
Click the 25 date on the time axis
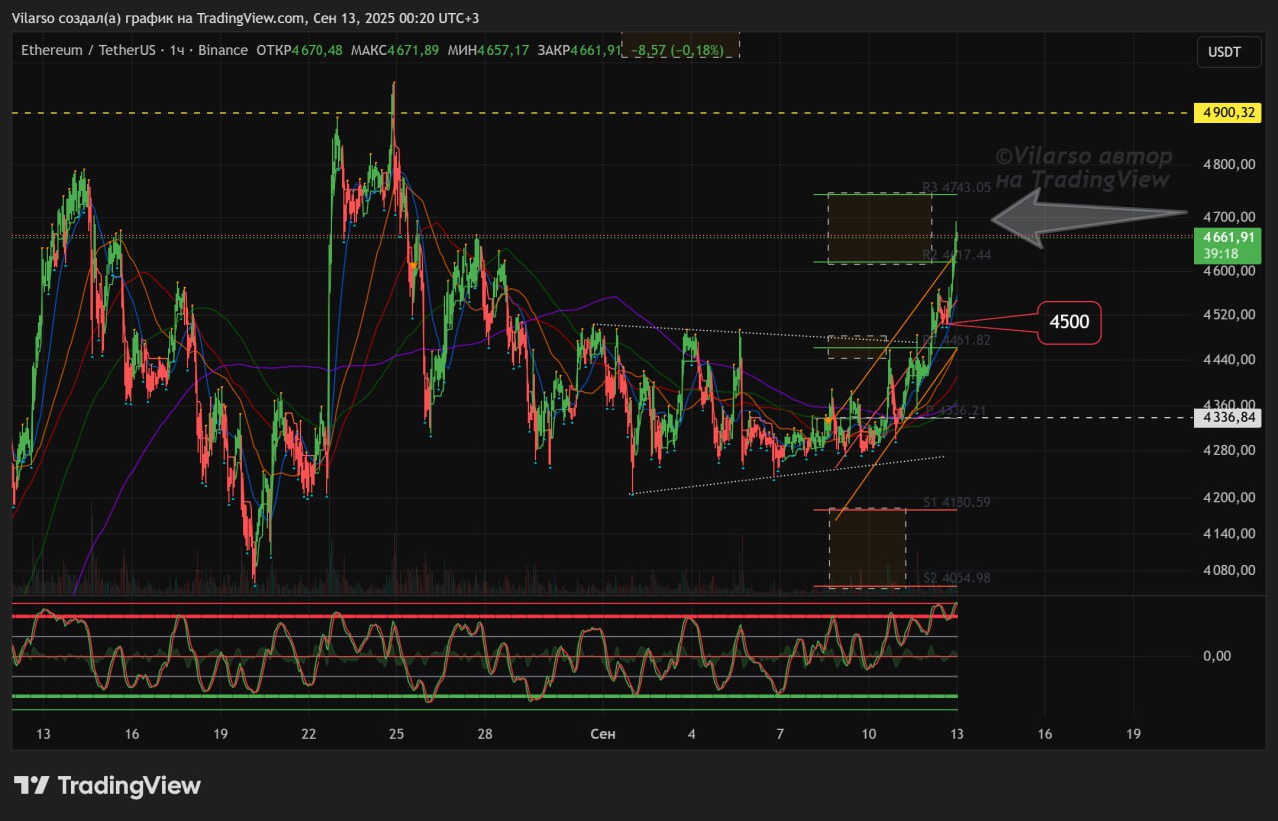coord(395,734)
